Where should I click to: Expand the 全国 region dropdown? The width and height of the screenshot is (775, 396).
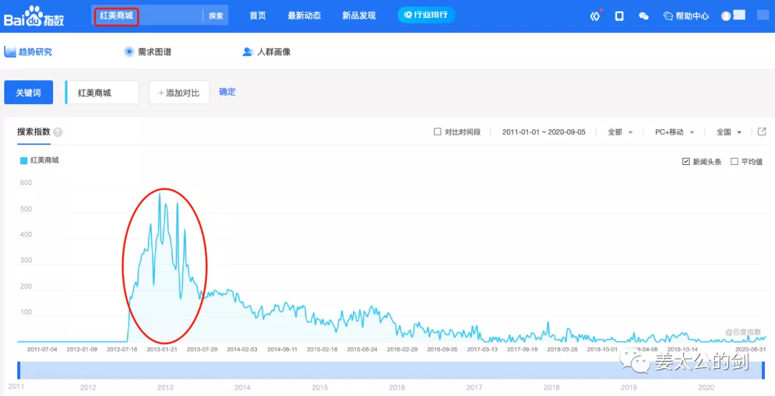729,132
